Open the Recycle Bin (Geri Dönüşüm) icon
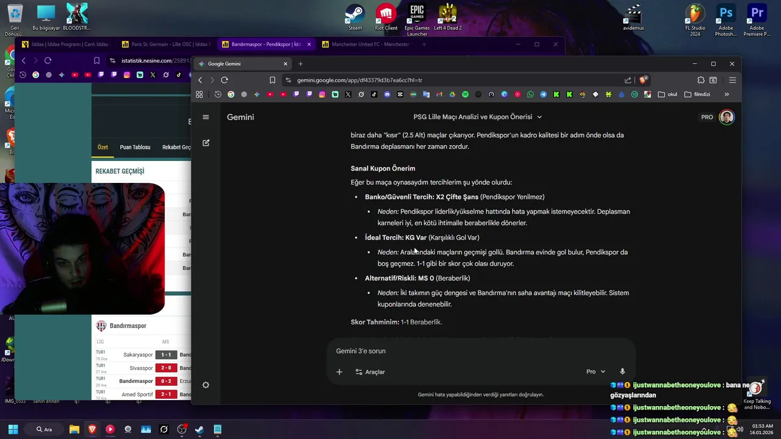 15,20
